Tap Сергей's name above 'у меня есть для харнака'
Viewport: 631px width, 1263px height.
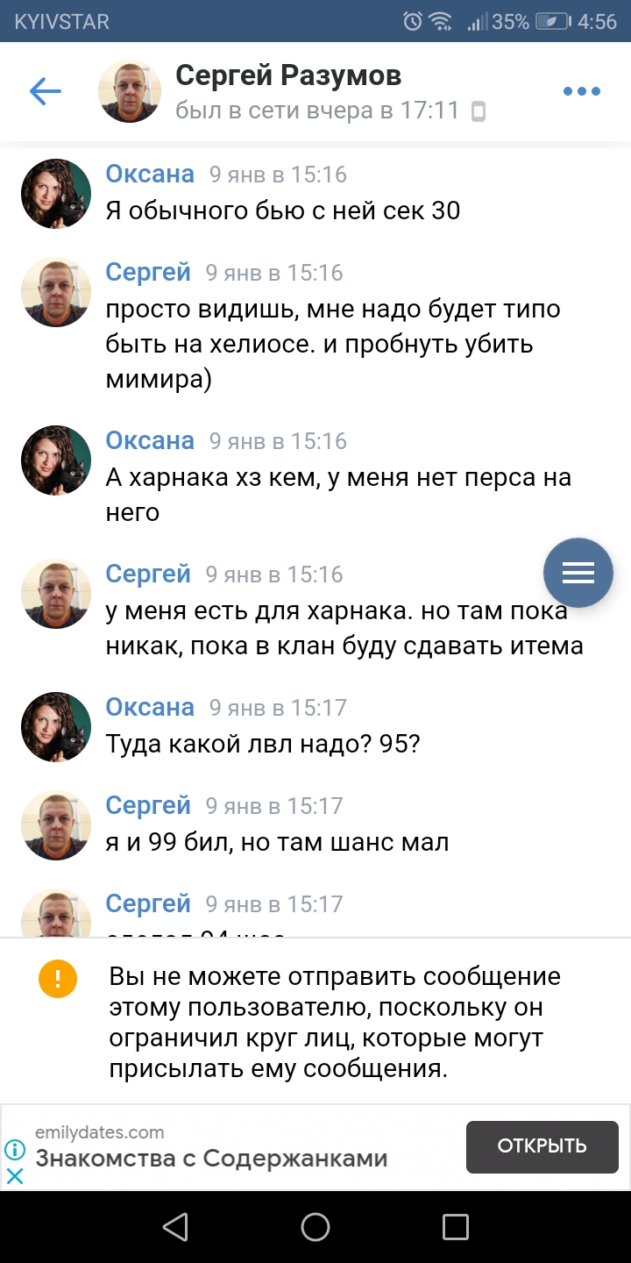(148, 574)
